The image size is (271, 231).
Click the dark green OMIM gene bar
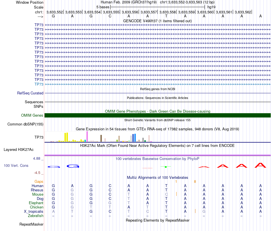[157, 115]
